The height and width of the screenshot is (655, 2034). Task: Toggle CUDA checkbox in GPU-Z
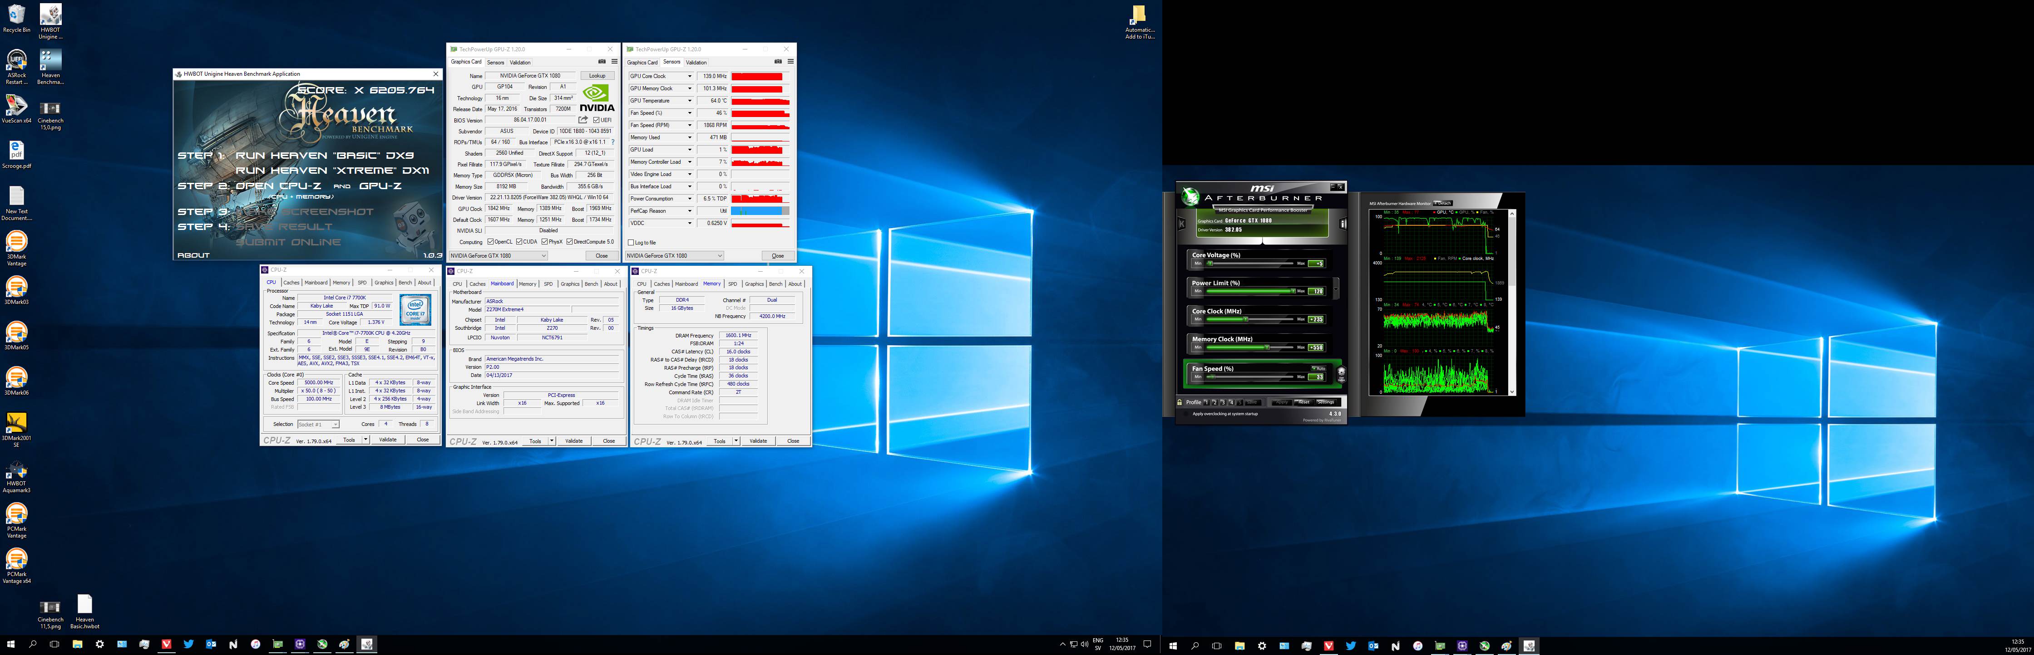point(519,241)
